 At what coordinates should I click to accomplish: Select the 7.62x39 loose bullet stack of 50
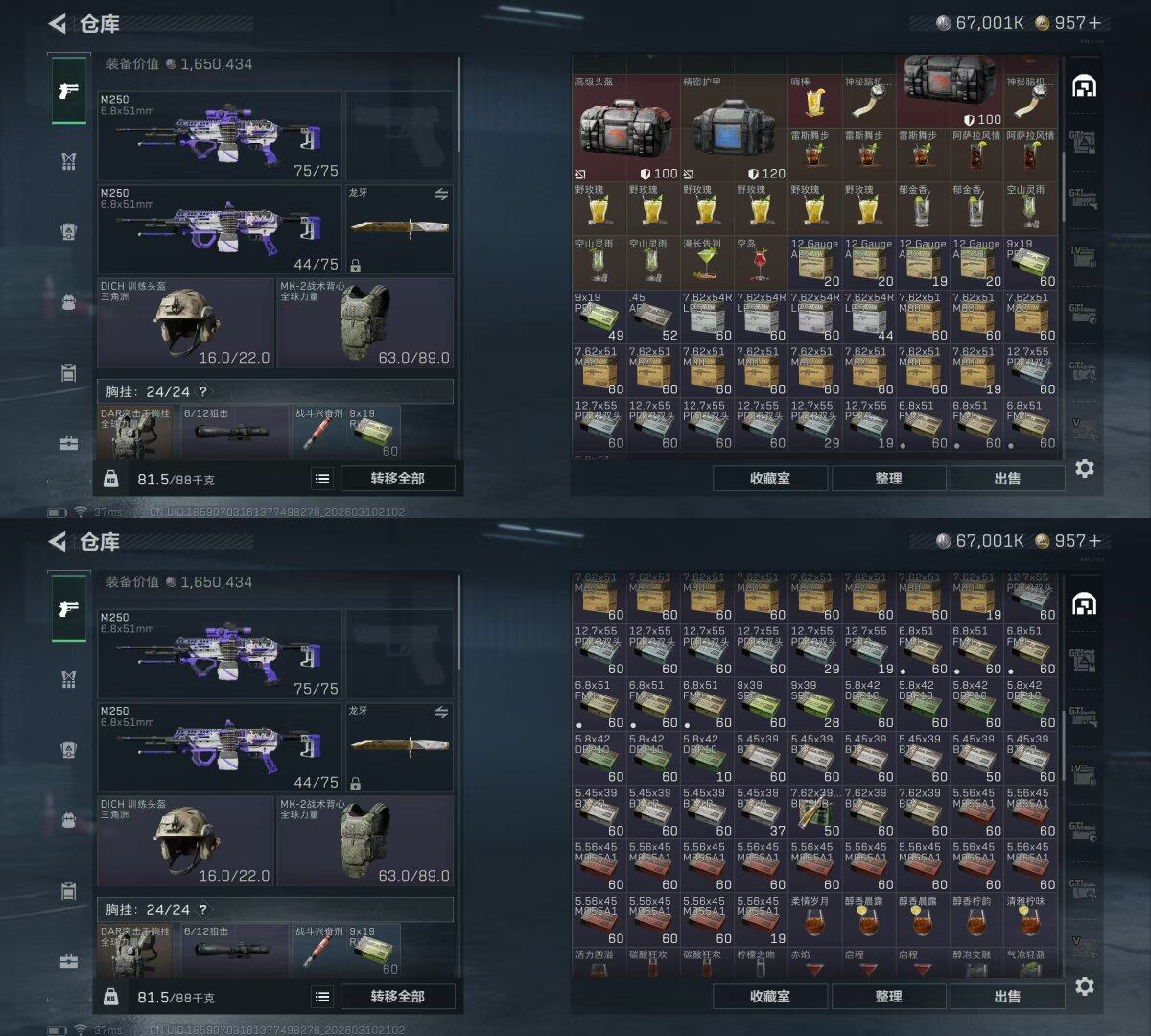click(x=814, y=812)
